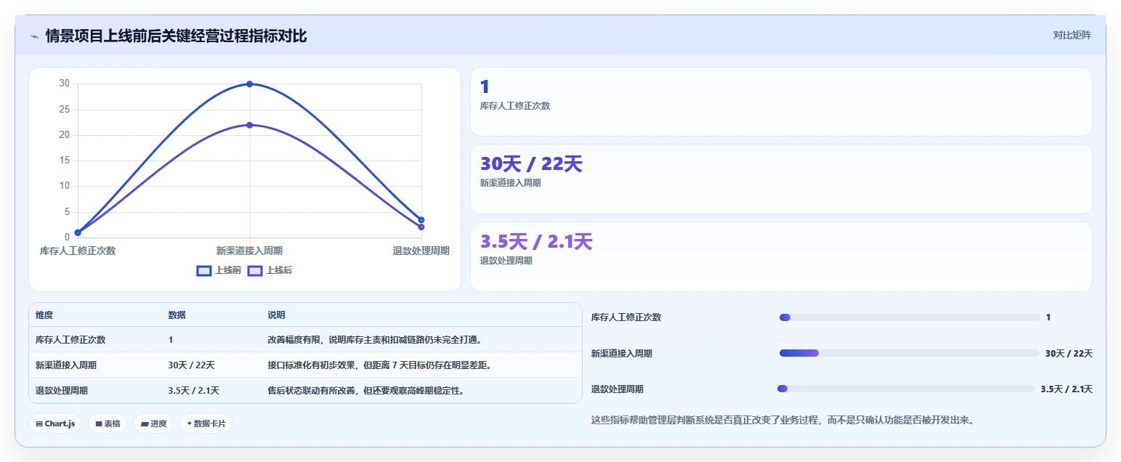Click the 情景项目上线前后关键经营过程指标对比 title
The height and width of the screenshot is (462, 1121).
tap(176, 36)
